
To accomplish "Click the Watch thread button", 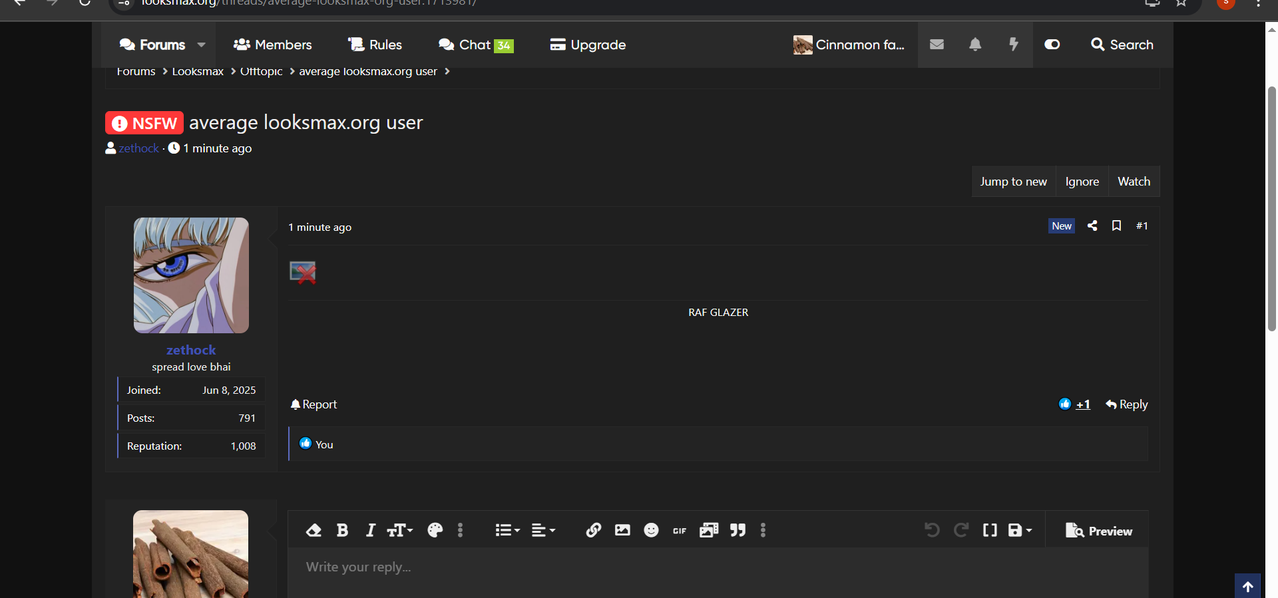I will [x=1134, y=182].
